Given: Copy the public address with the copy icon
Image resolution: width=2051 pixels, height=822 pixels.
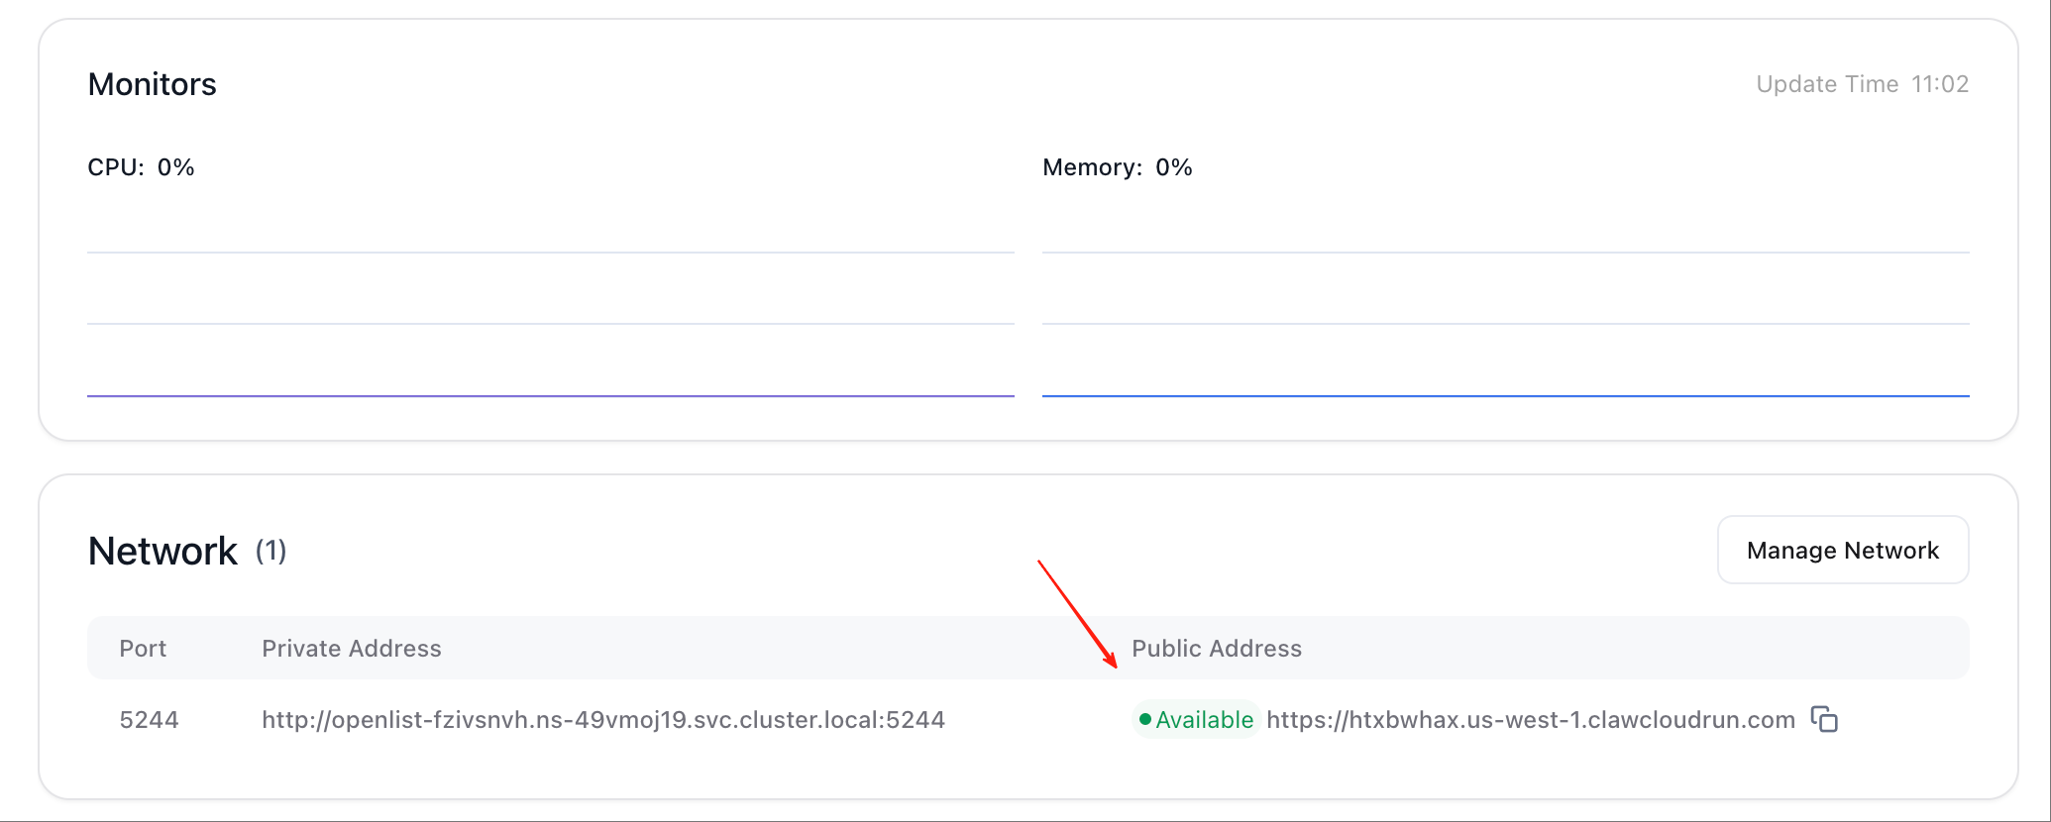Looking at the screenshot, I should [x=1824, y=719].
